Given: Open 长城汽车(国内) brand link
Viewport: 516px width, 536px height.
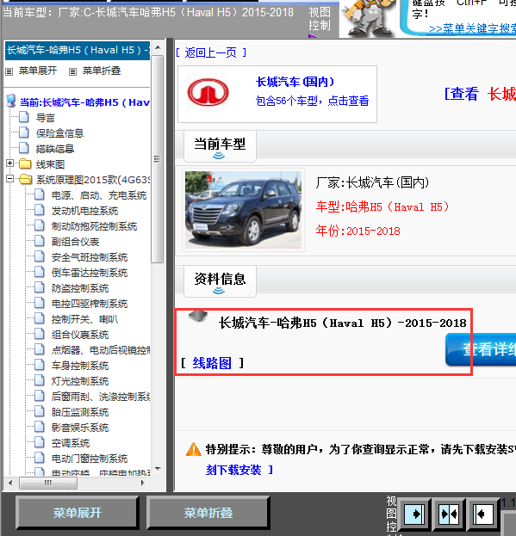Looking at the screenshot, I should pyautogui.click(x=295, y=82).
